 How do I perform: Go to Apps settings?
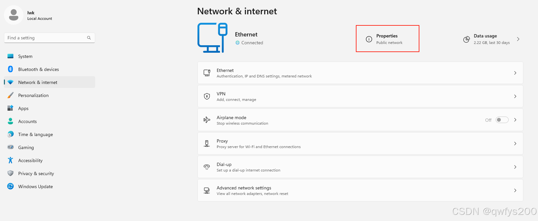(x=50, y=108)
